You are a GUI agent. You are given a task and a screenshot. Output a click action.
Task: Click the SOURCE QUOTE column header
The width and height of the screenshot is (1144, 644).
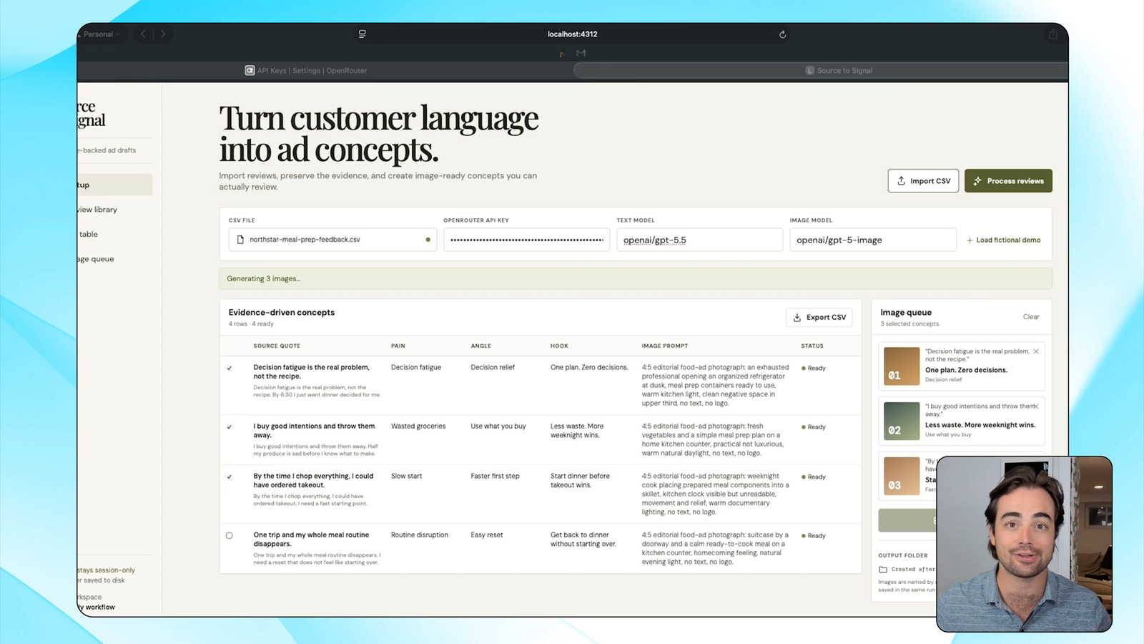point(277,346)
